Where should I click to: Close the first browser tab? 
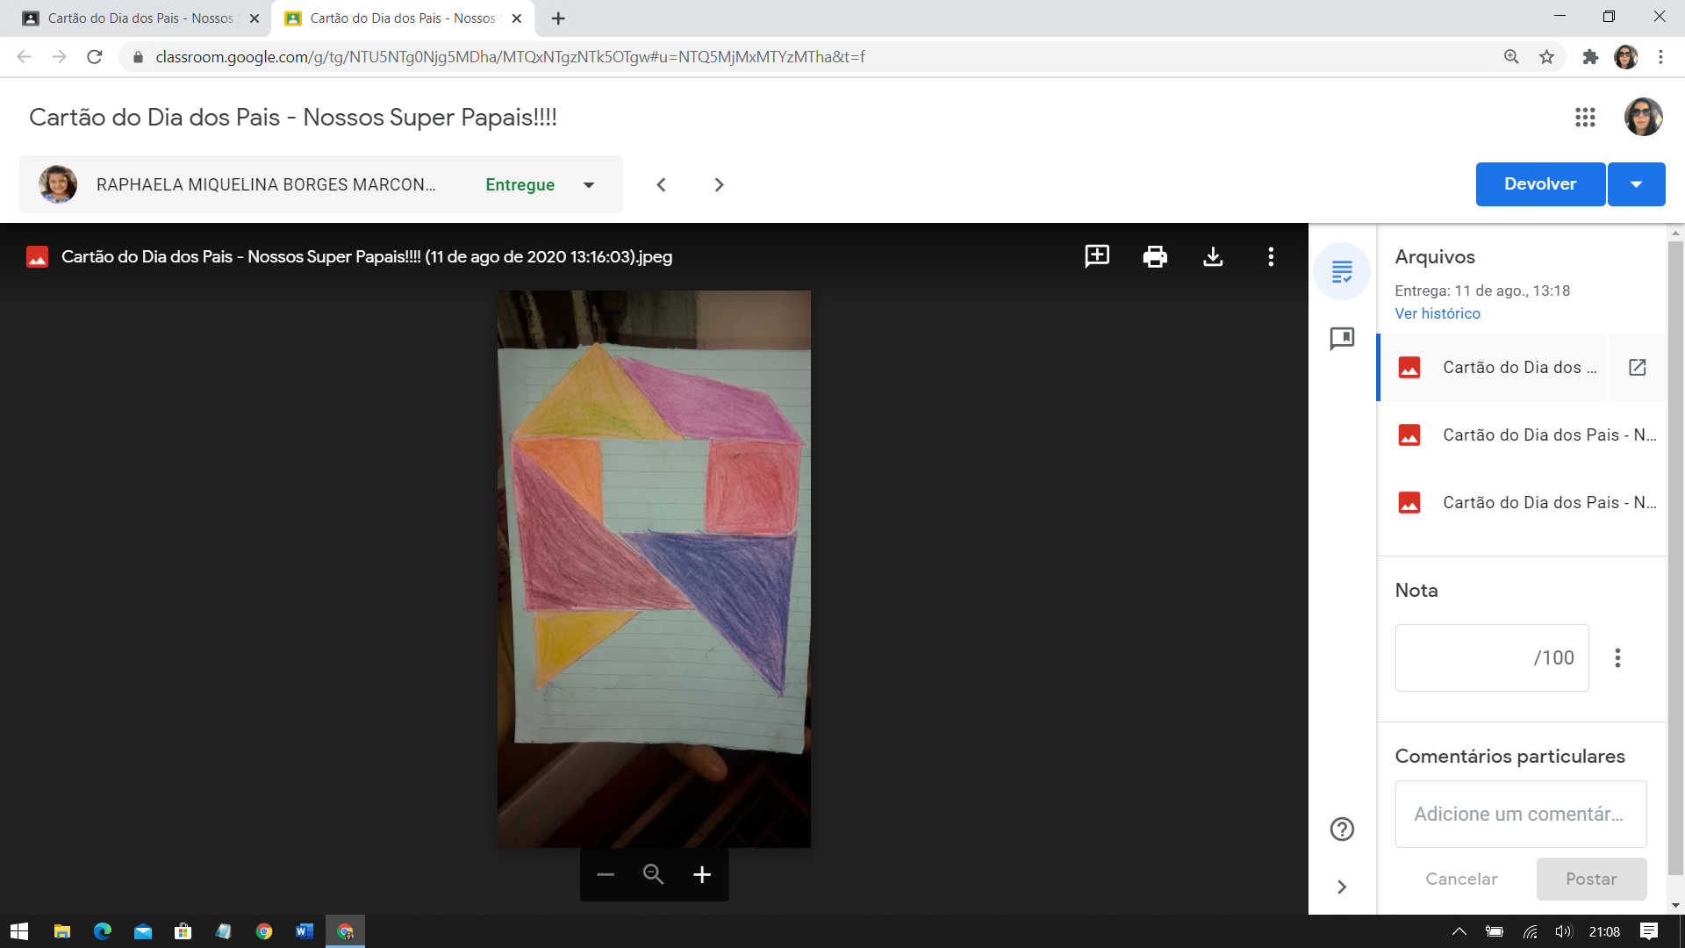click(x=255, y=18)
